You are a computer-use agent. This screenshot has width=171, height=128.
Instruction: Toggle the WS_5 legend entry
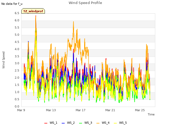click(x=120, y=123)
